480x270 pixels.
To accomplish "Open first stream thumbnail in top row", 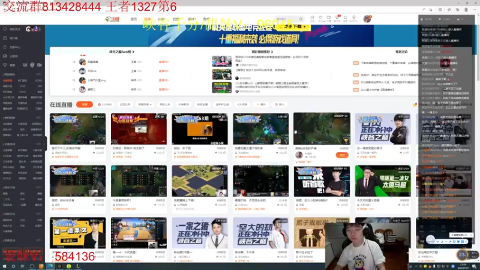I will [78, 129].
